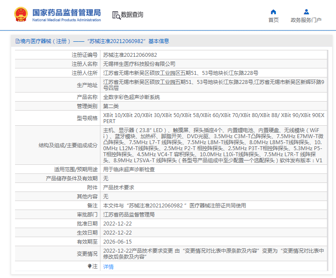The image size is (336, 278).
Task: Click the 产品技术要求 attachment value
Action: [x=118, y=188]
